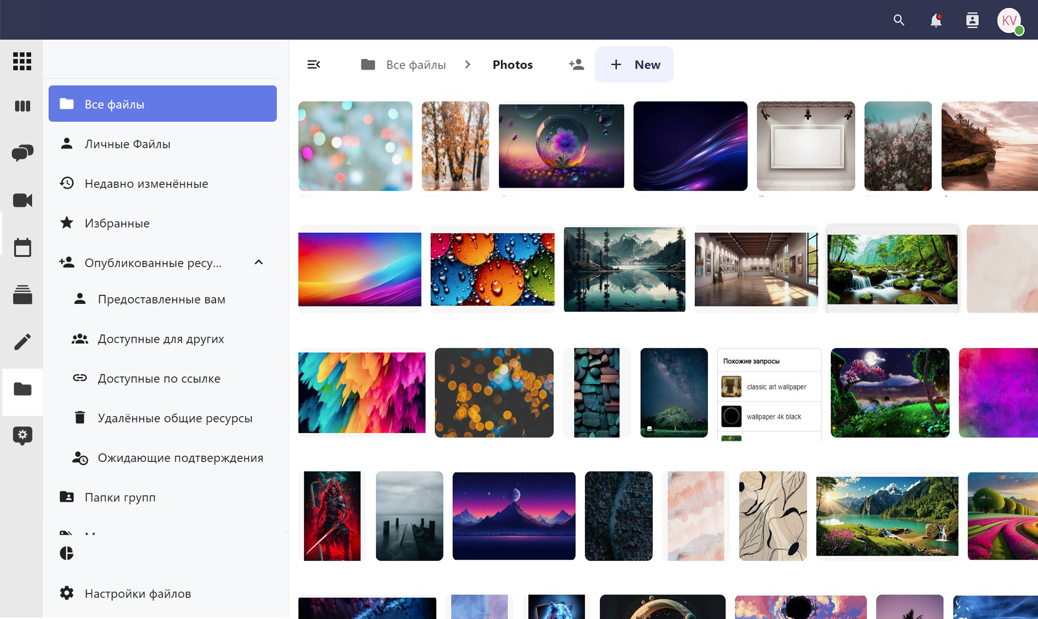Open the Calendar app icon

coord(22,248)
